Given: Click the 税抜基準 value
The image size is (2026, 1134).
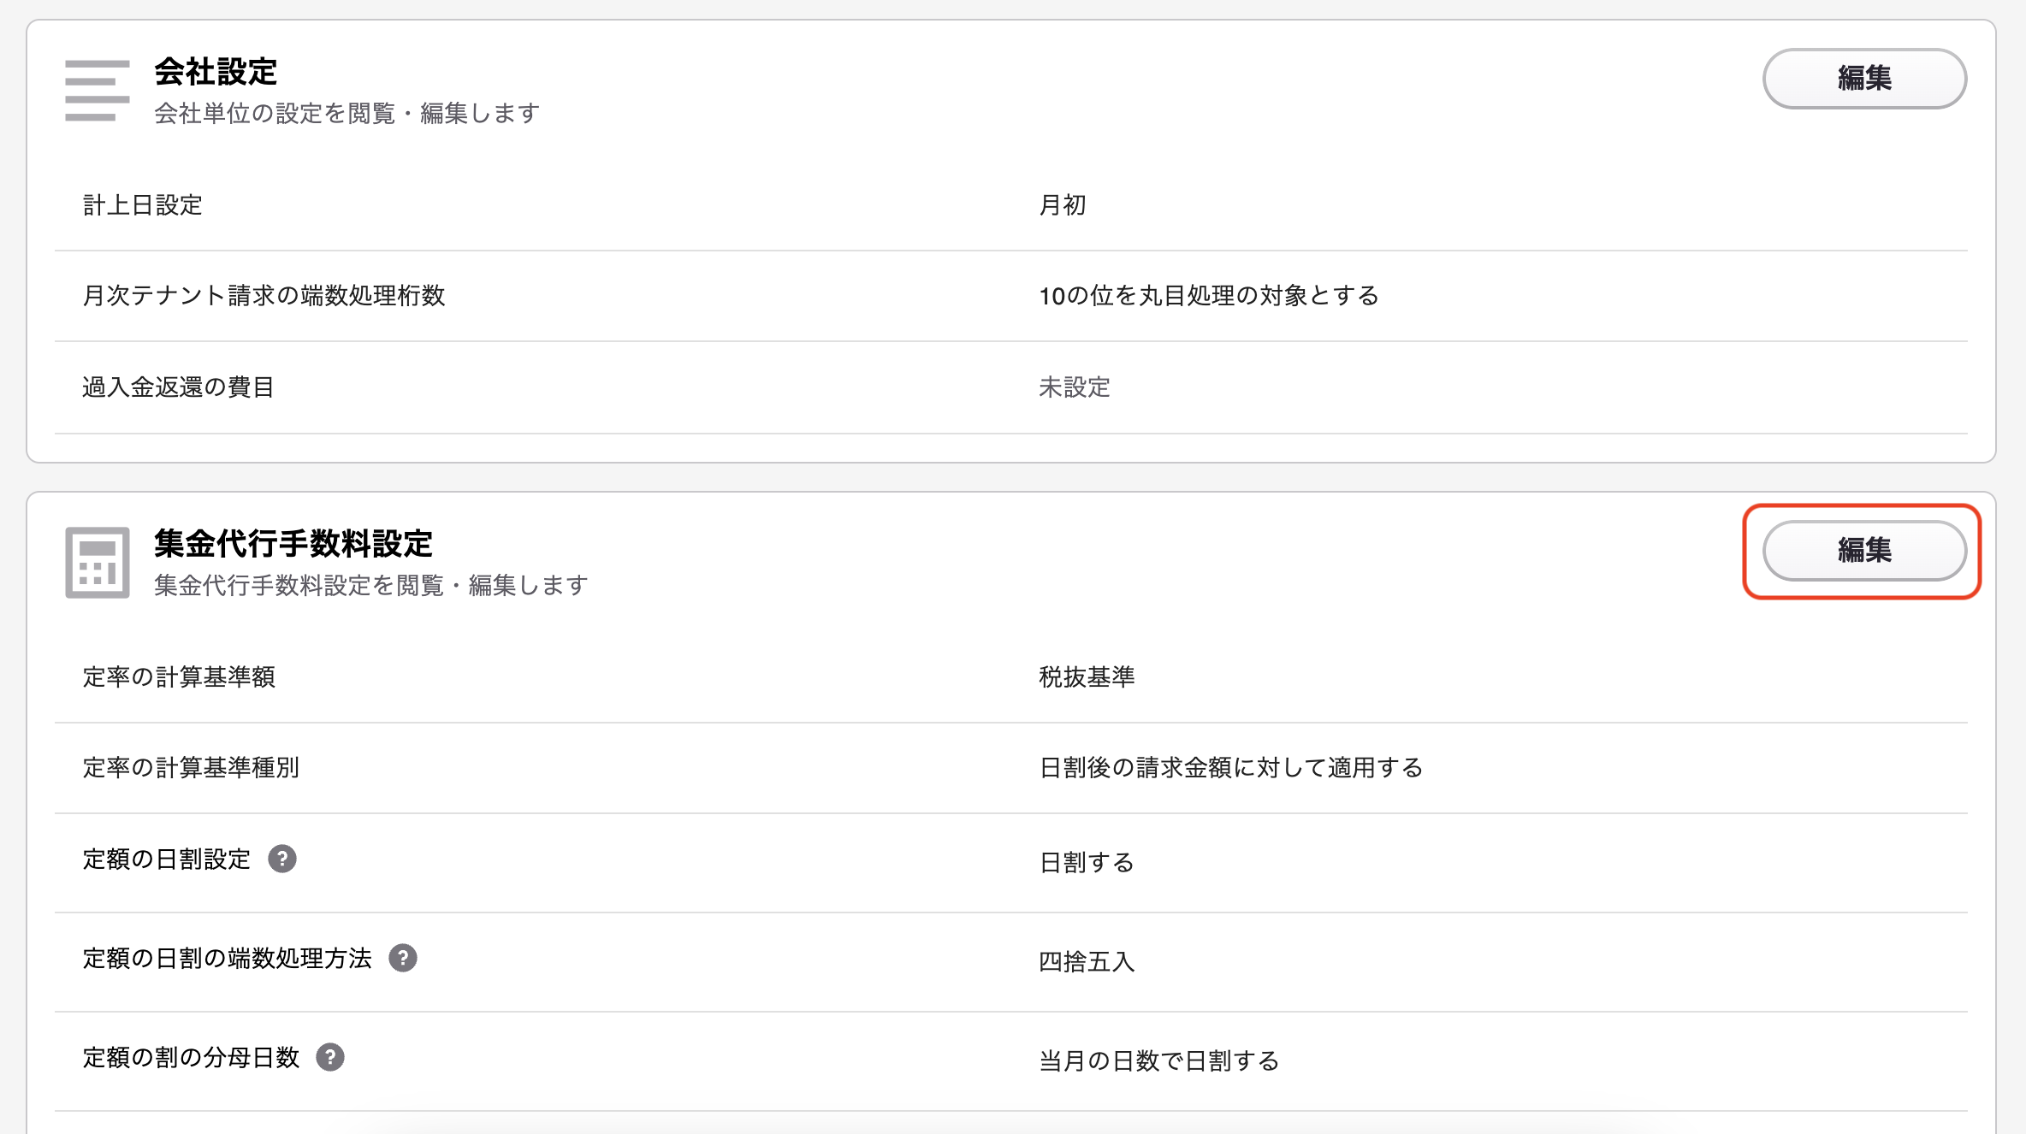Looking at the screenshot, I should click(x=1087, y=677).
